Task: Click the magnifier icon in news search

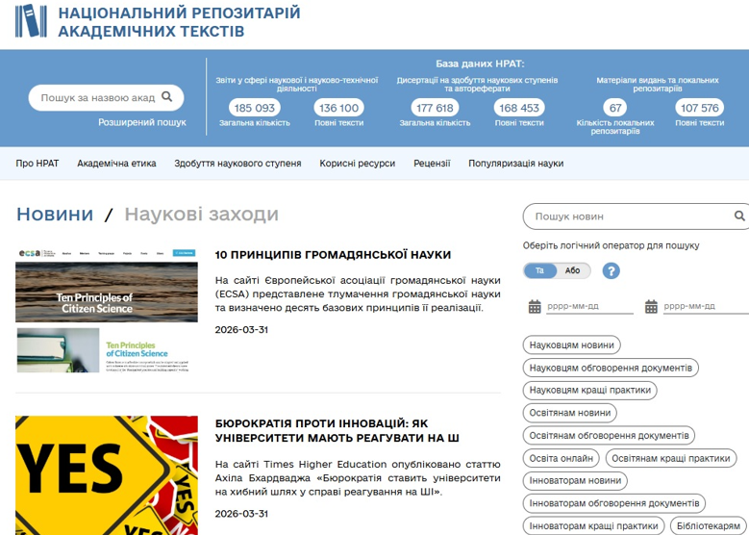Action: [739, 217]
